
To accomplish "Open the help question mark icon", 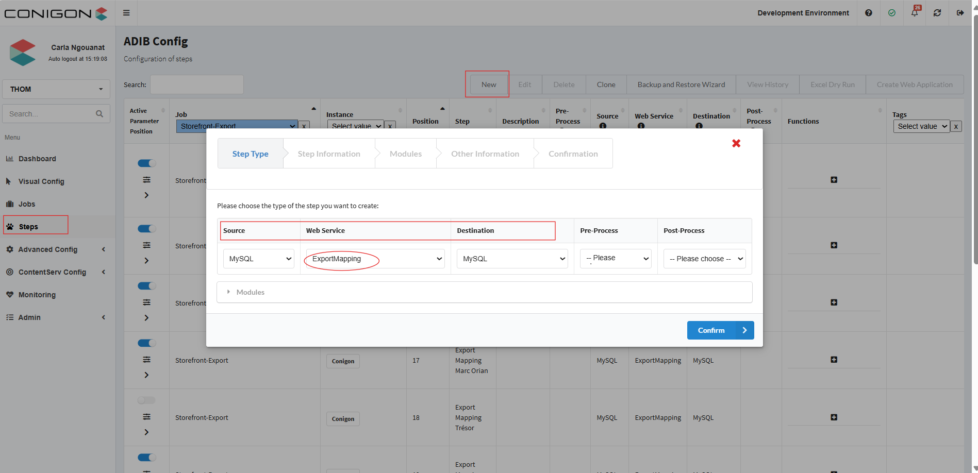I will [x=869, y=13].
